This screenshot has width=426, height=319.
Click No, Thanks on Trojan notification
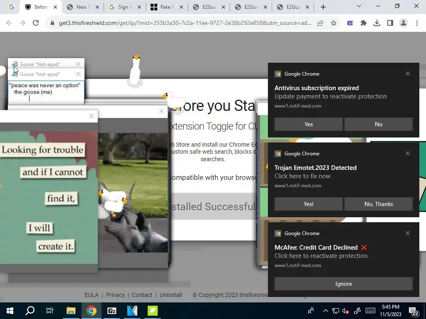pos(379,204)
